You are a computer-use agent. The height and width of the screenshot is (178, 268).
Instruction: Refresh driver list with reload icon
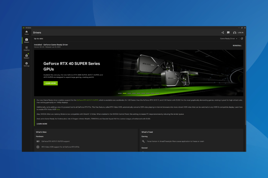pos(242,38)
